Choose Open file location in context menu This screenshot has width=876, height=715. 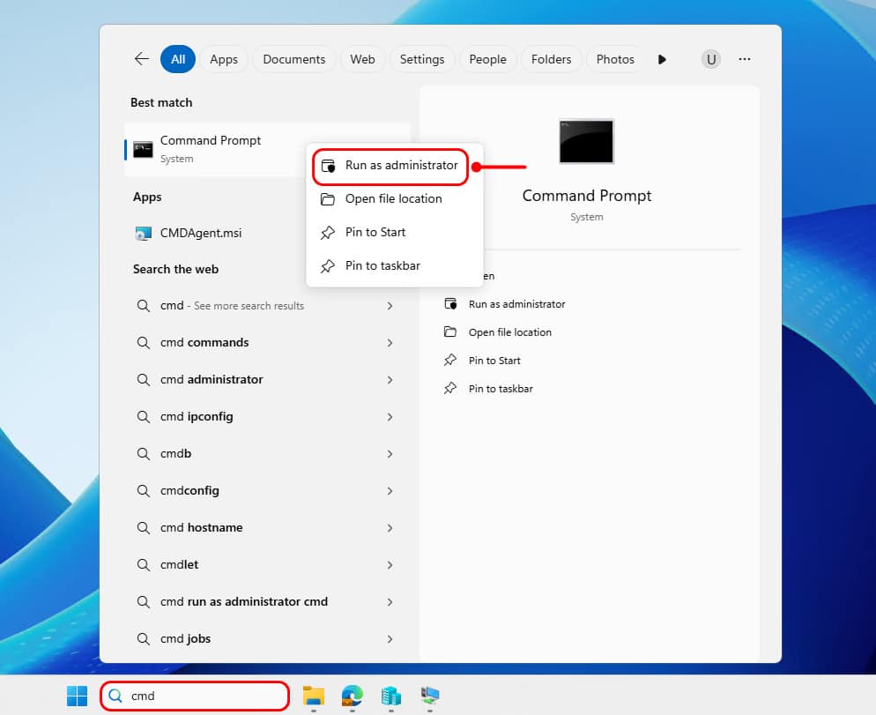pyautogui.click(x=395, y=199)
